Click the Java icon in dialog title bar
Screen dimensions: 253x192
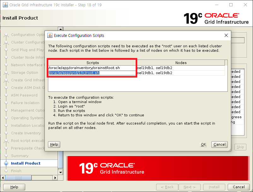pos(50,35)
